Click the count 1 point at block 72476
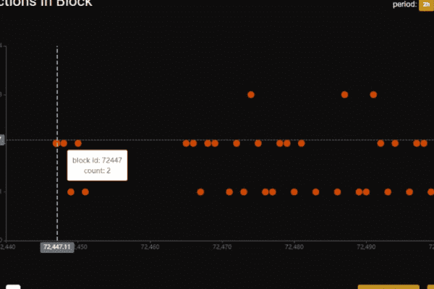This screenshot has height=289, width=434. 265,192
